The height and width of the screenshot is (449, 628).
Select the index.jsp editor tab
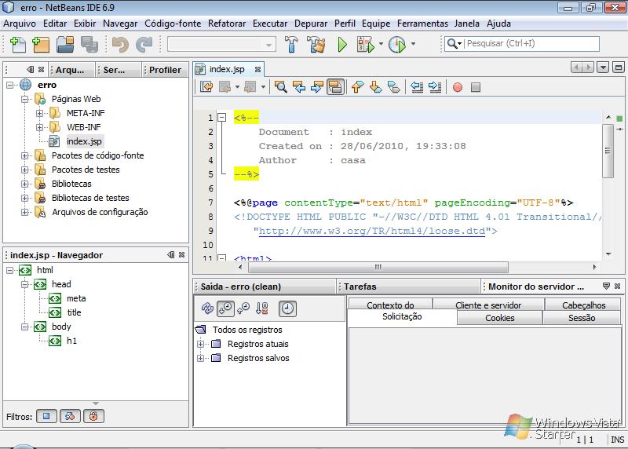(227, 69)
